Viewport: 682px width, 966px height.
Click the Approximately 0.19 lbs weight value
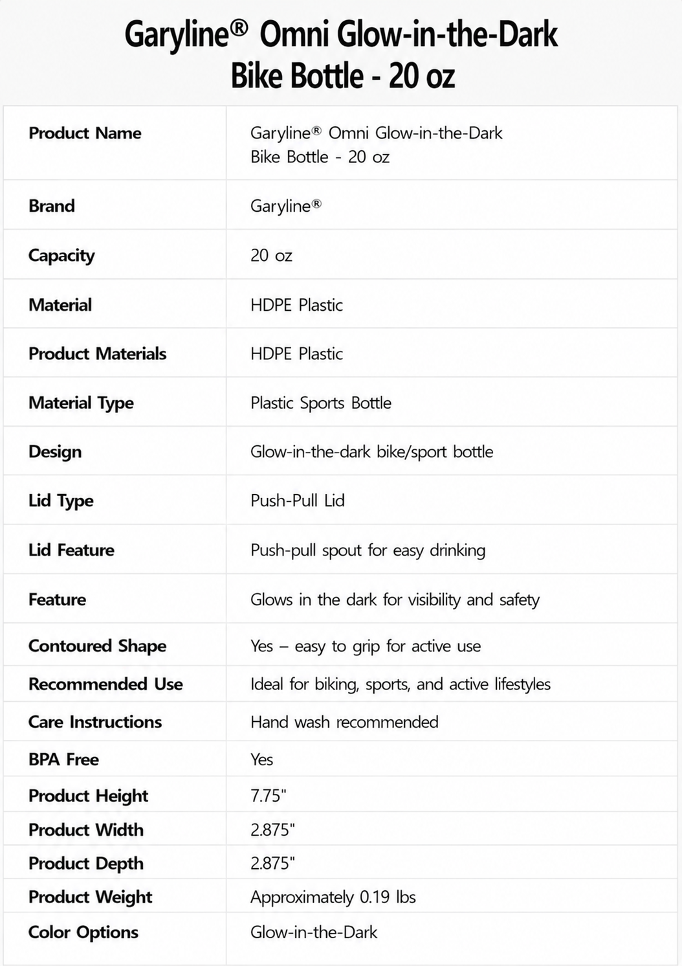(x=333, y=897)
